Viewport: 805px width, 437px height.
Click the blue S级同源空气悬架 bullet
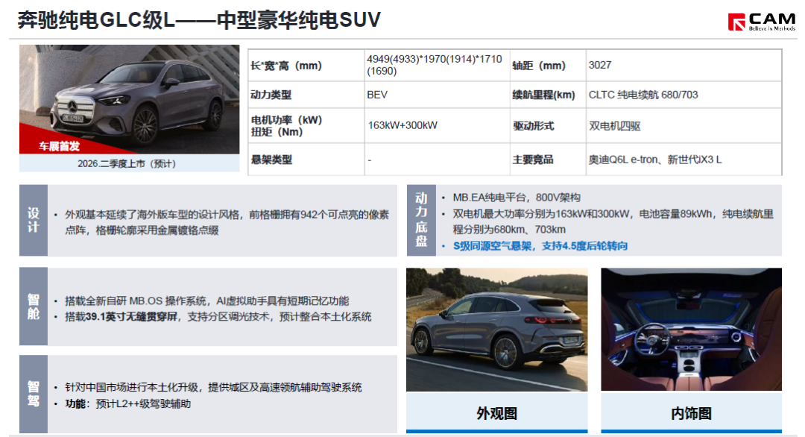pos(540,246)
